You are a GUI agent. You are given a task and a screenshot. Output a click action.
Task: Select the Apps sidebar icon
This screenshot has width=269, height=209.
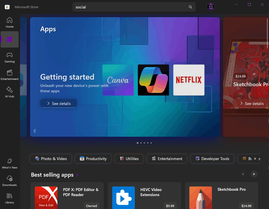(x=10, y=39)
